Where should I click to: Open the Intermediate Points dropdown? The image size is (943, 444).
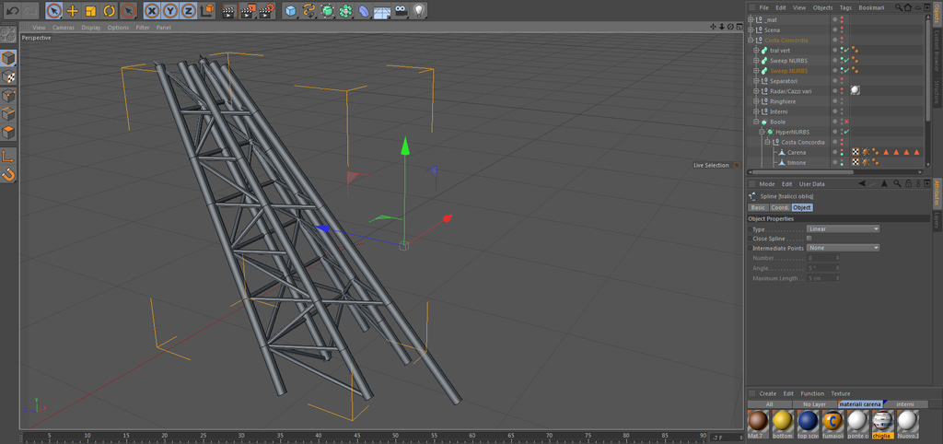click(x=844, y=248)
